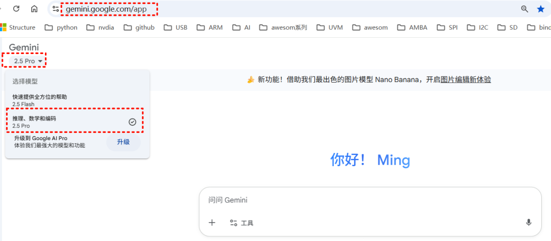Open site information icon in address bar
Viewport: 551px width, 241px height.
(56, 9)
